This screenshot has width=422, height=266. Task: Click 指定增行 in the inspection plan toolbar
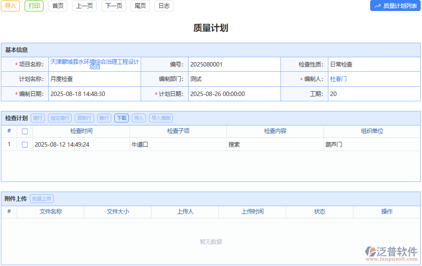[x=59, y=118]
